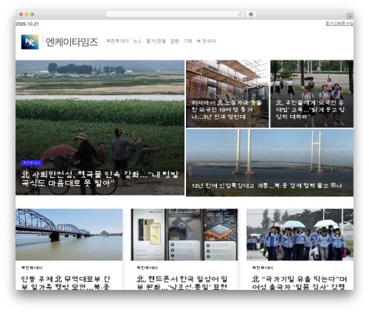Focus the browser address bar field

(x=175, y=14)
